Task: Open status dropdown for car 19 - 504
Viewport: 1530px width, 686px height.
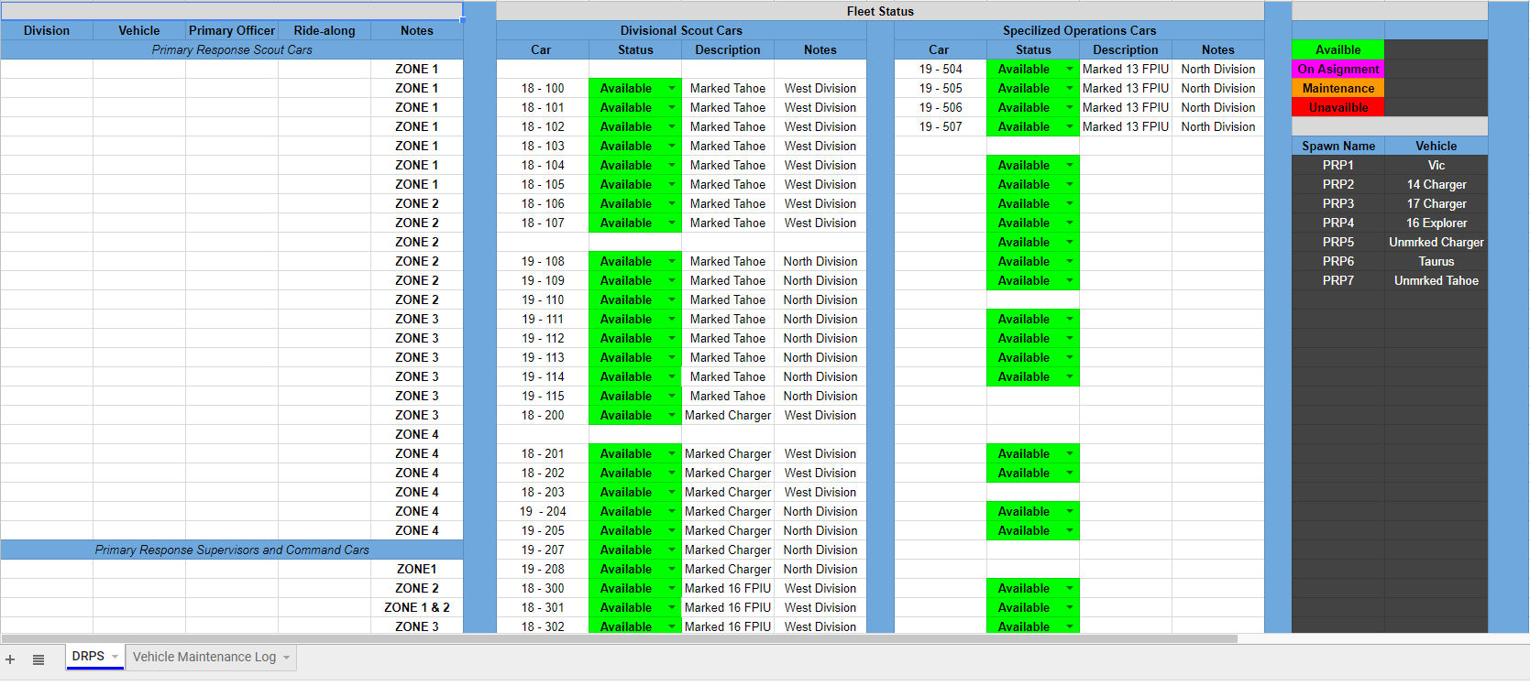Action: click(1069, 70)
